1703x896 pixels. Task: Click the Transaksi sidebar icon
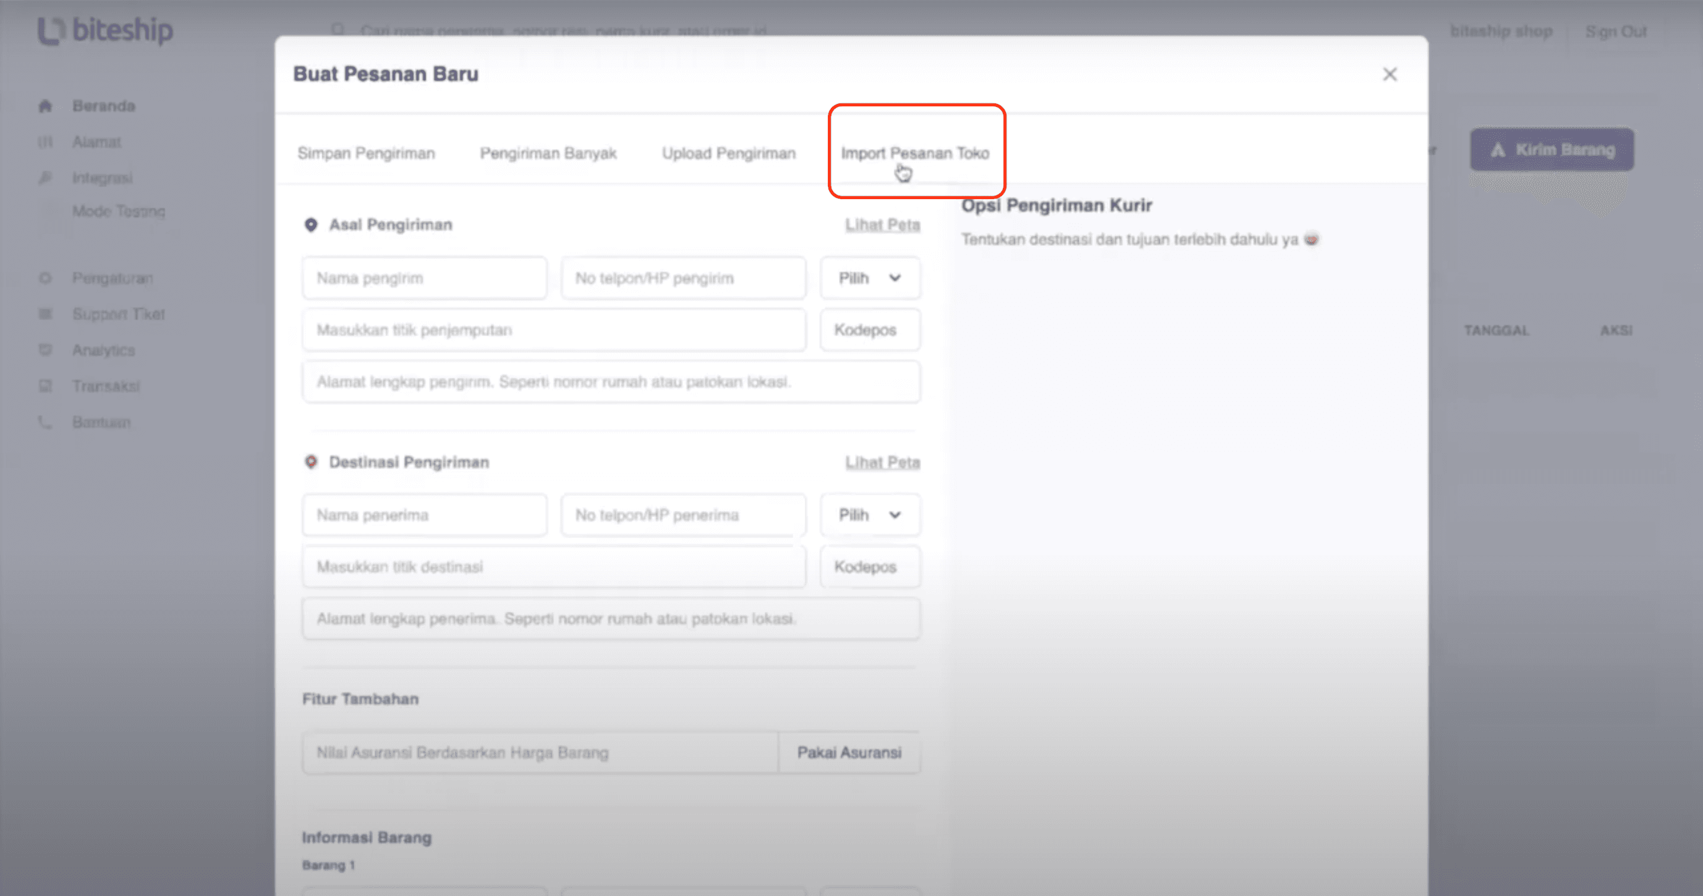(x=45, y=386)
